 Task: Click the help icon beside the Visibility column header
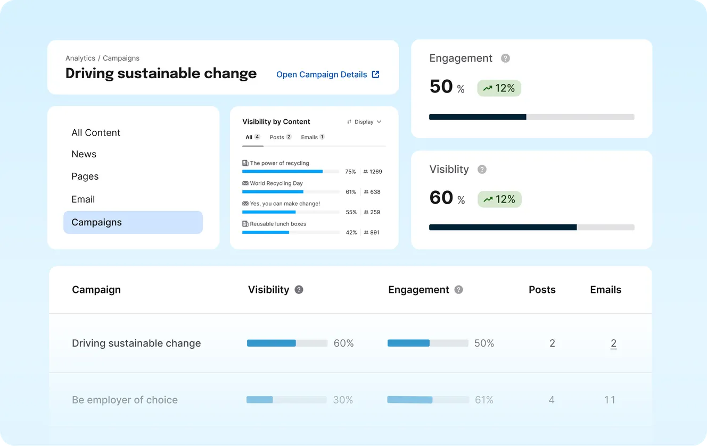point(299,290)
